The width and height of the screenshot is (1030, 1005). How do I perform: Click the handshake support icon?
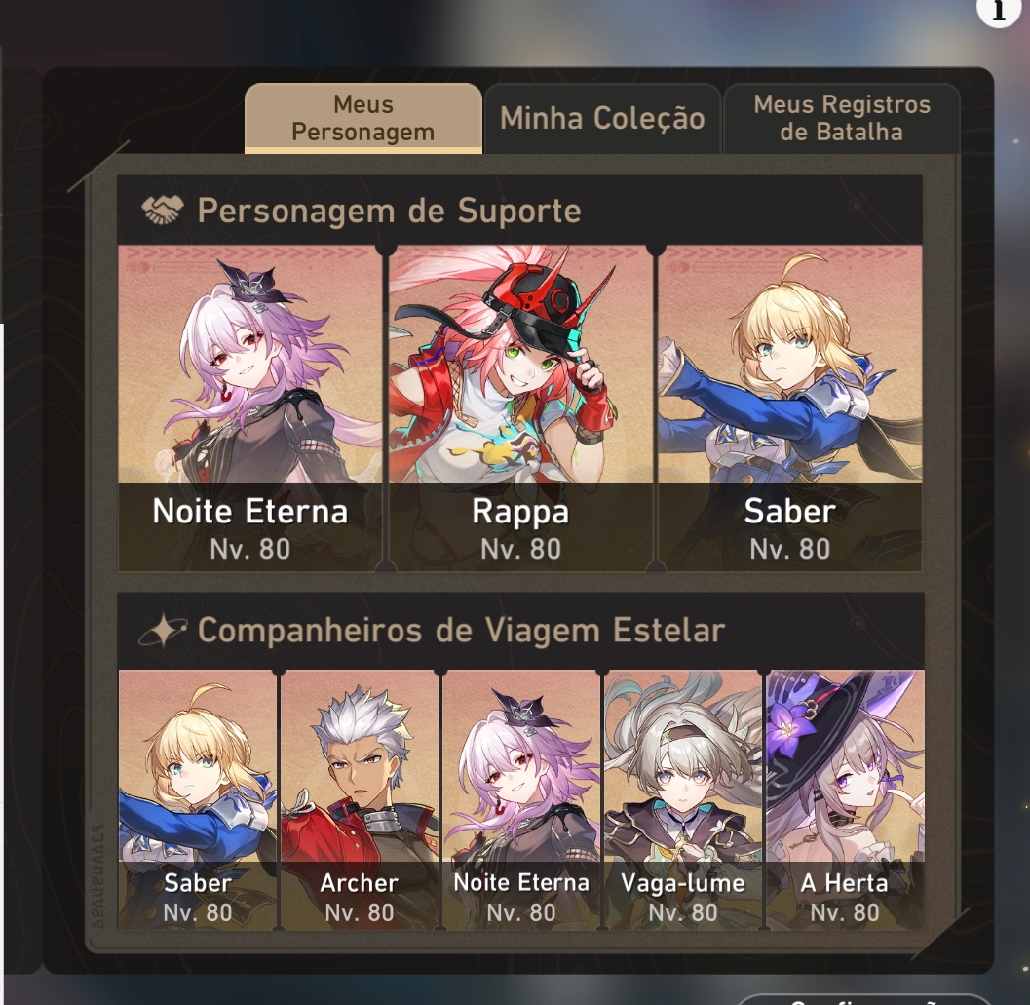[163, 211]
